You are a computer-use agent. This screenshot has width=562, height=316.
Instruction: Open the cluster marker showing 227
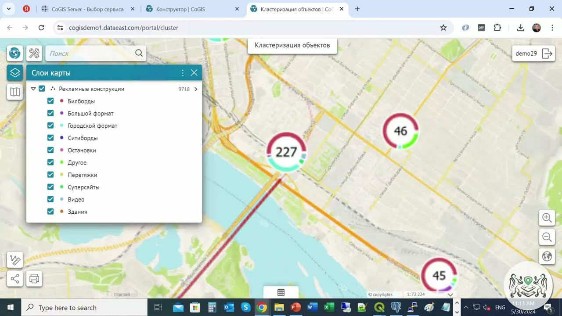click(x=286, y=152)
